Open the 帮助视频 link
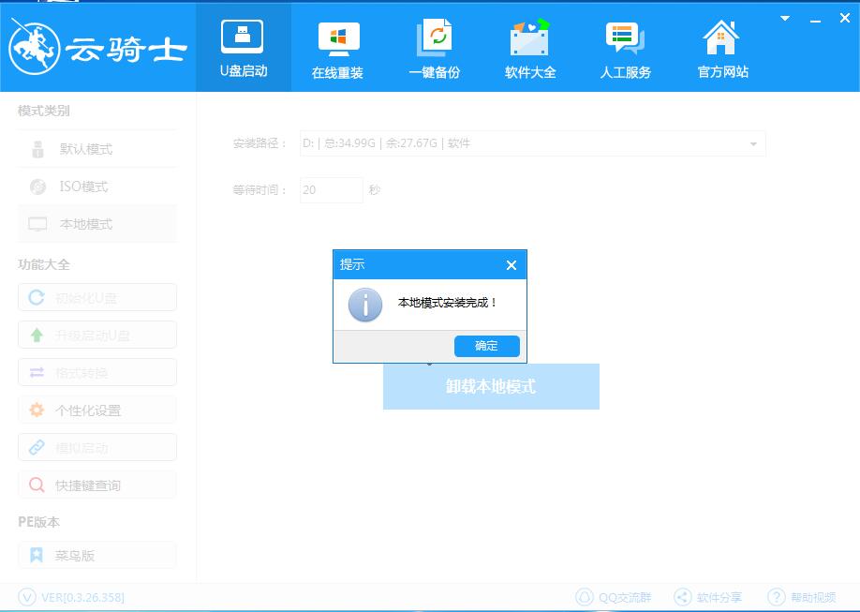 coord(813,597)
